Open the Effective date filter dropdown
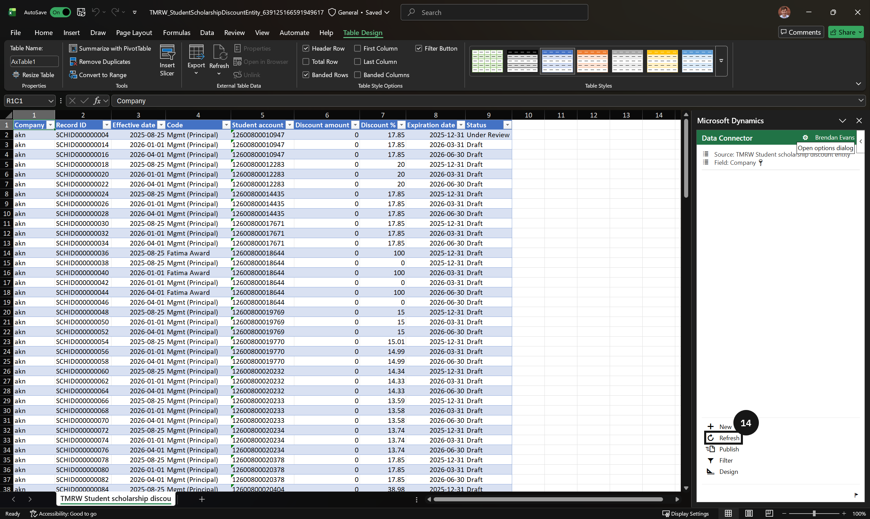 point(161,125)
